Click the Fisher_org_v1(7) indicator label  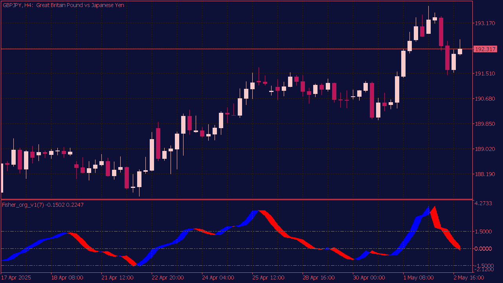pyautogui.click(x=43, y=204)
